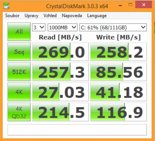This screenshot has width=155, height=141.
Task: Start the 512K benchmark test
Action: coord(19,72)
